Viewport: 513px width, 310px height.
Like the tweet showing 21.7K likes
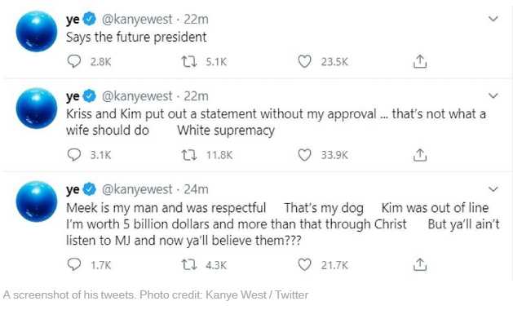304,264
